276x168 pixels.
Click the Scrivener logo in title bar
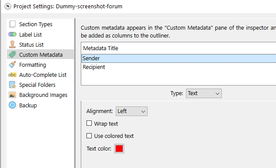(8, 7)
